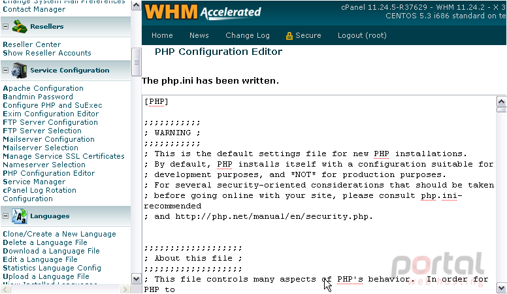Click the sidebar vertical scrollbar thumb
Image resolution: width=507 pixels, height=294 pixels.
coord(136,62)
